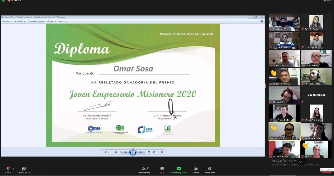Open the Participantes list
334x176 pixels.
(144, 170)
